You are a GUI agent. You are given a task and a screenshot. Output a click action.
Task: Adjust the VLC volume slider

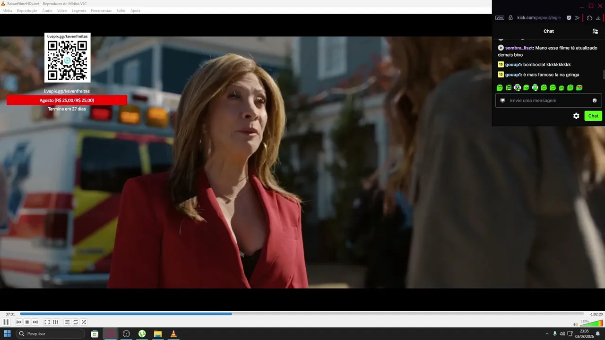pyautogui.click(x=591, y=323)
